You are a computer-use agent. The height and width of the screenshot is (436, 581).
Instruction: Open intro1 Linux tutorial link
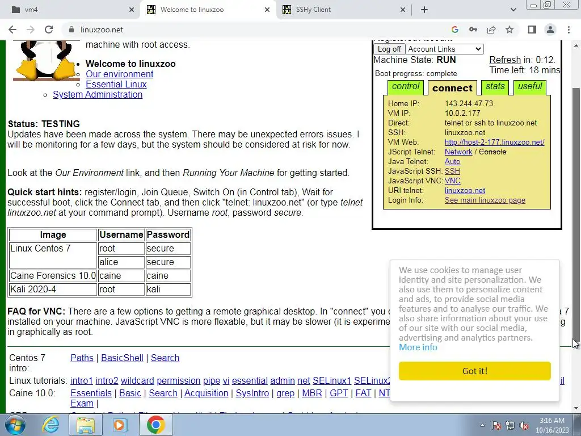pos(82,381)
